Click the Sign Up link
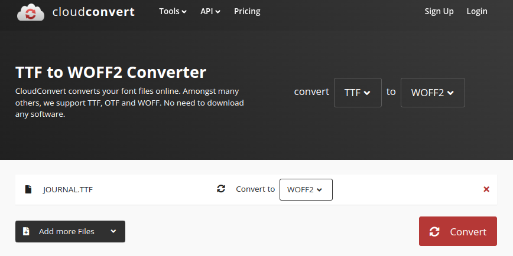This screenshot has width=513, height=256. pyautogui.click(x=439, y=11)
